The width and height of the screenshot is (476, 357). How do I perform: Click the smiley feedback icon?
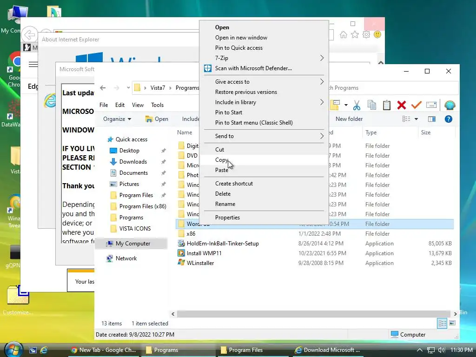(x=377, y=34)
